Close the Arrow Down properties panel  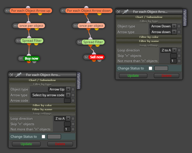click(119, 12)
